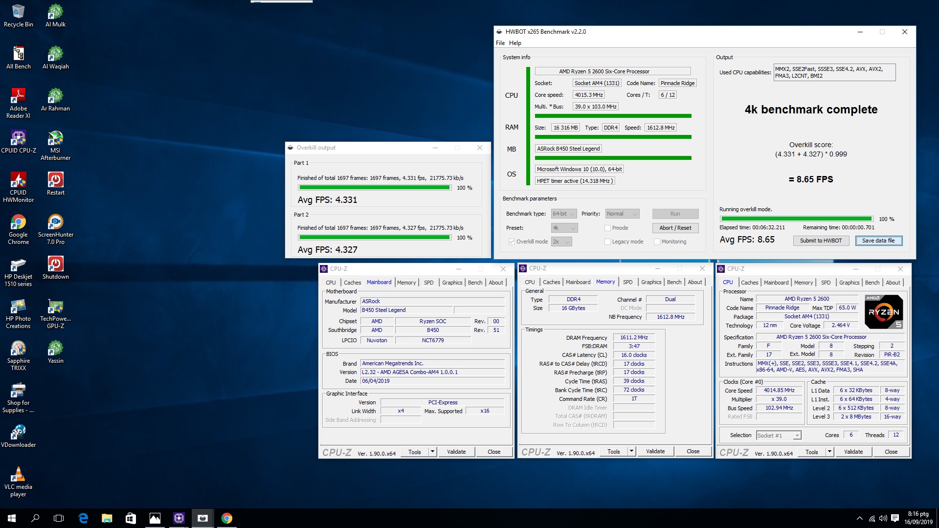Switch to Graphics tab in Memory CPU-Z window
The image size is (939, 528).
pos(651,282)
